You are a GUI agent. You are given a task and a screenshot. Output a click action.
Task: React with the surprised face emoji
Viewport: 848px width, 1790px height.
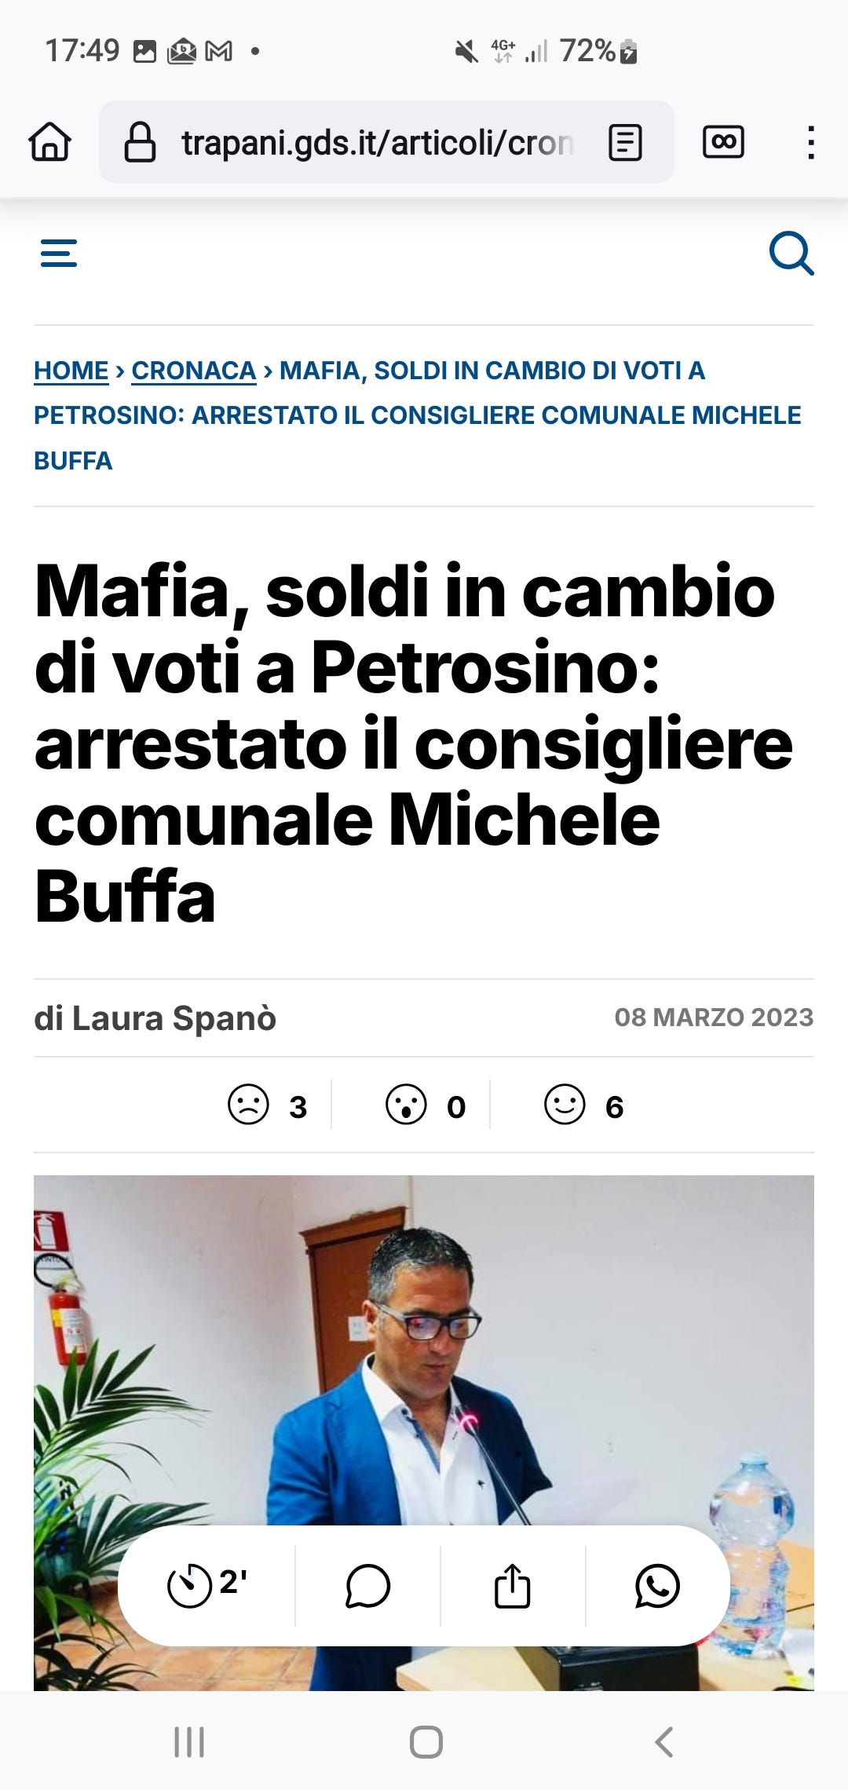(x=406, y=1105)
